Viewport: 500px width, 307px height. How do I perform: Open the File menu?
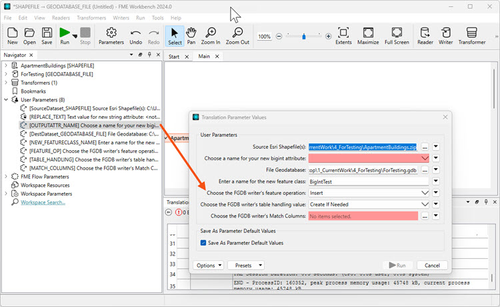pyautogui.click(x=7, y=18)
